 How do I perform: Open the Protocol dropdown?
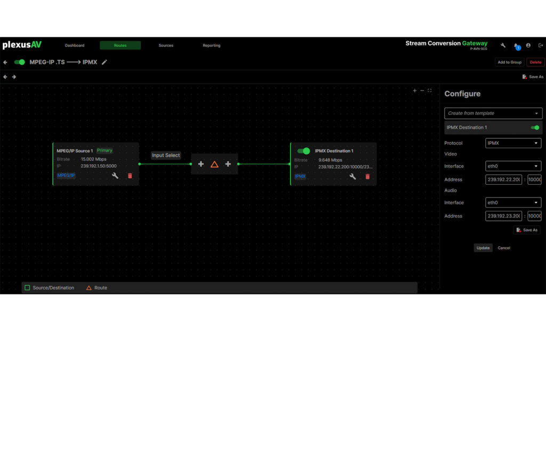coord(513,143)
